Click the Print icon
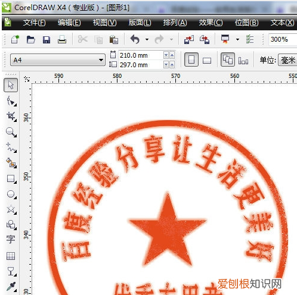The image size is (297, 295). 62,39
